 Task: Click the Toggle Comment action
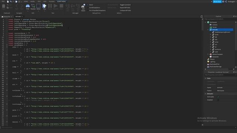[x=125, y=5]
